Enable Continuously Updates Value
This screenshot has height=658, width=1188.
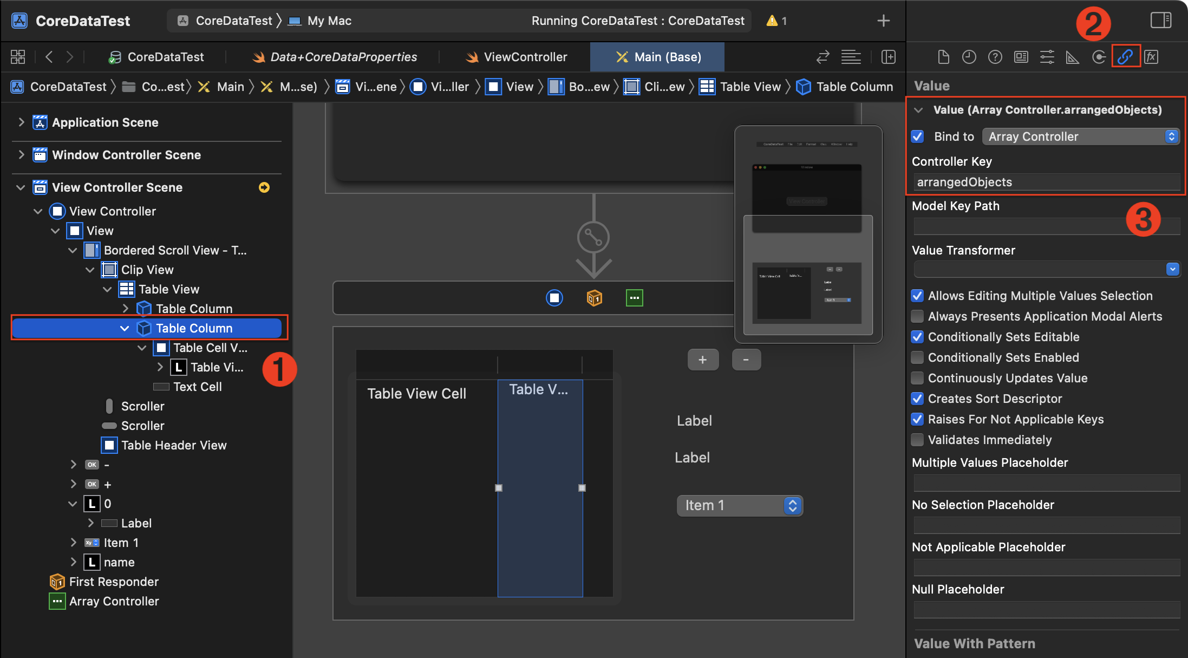(918, 378)
